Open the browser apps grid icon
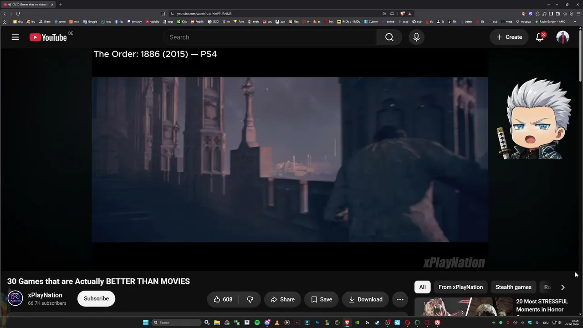 [x=5, y=21]
